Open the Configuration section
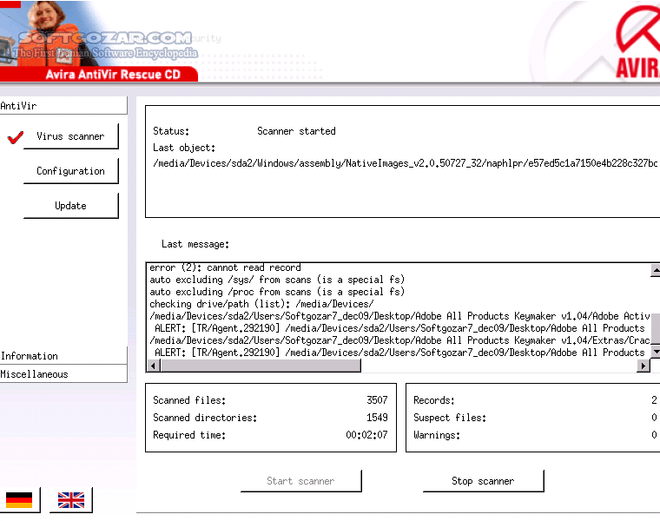 coord(70,171)
